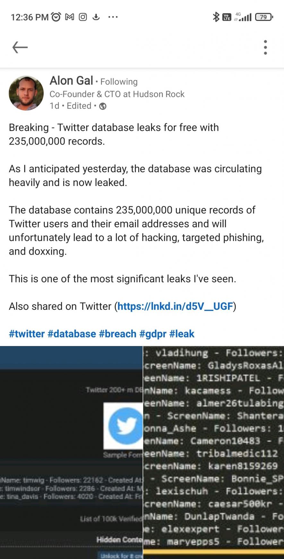Tap the globe visibility icon on the post

tap(103, 106)
